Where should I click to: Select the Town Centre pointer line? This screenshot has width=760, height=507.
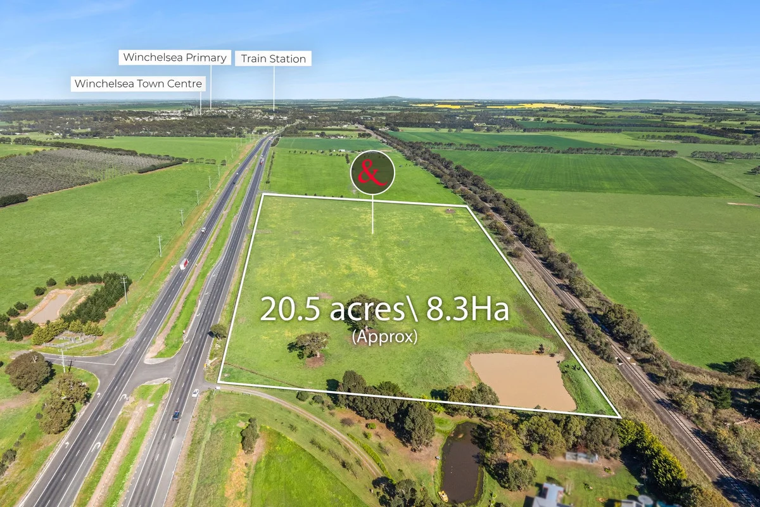click(201, 105)
